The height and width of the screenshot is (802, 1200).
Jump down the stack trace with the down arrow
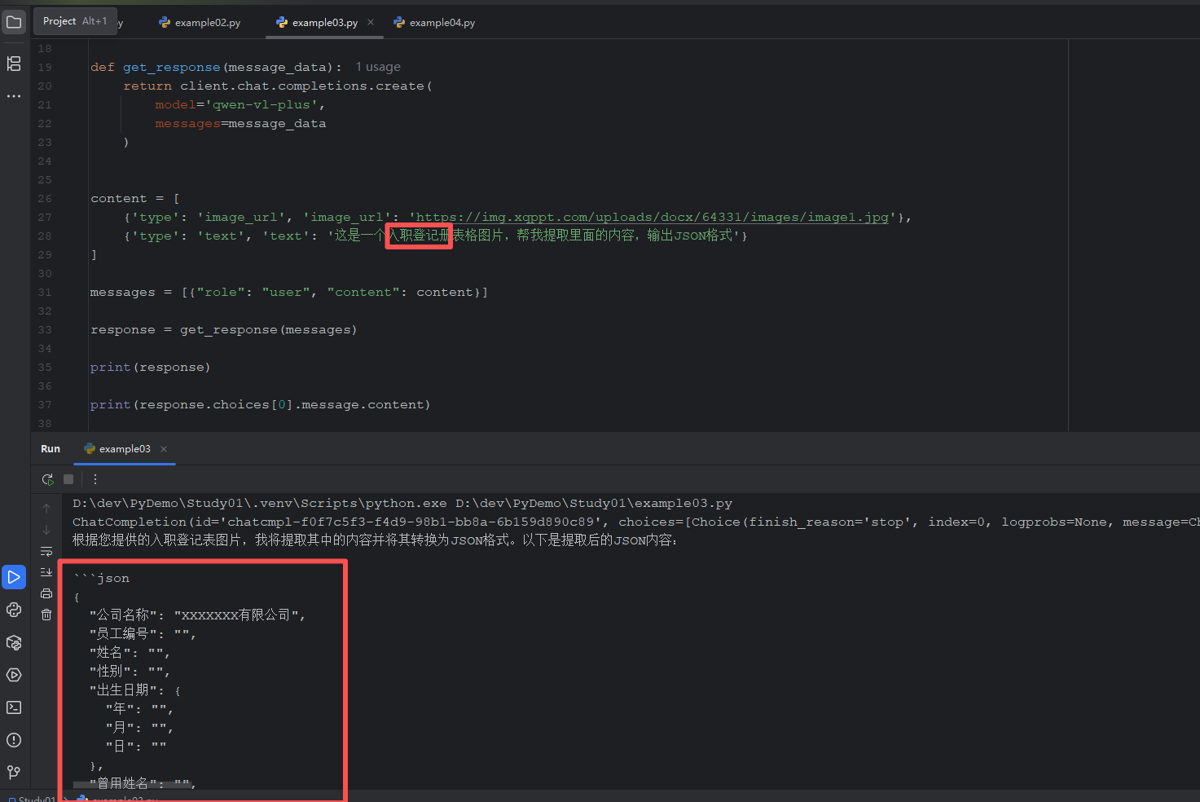46,530
